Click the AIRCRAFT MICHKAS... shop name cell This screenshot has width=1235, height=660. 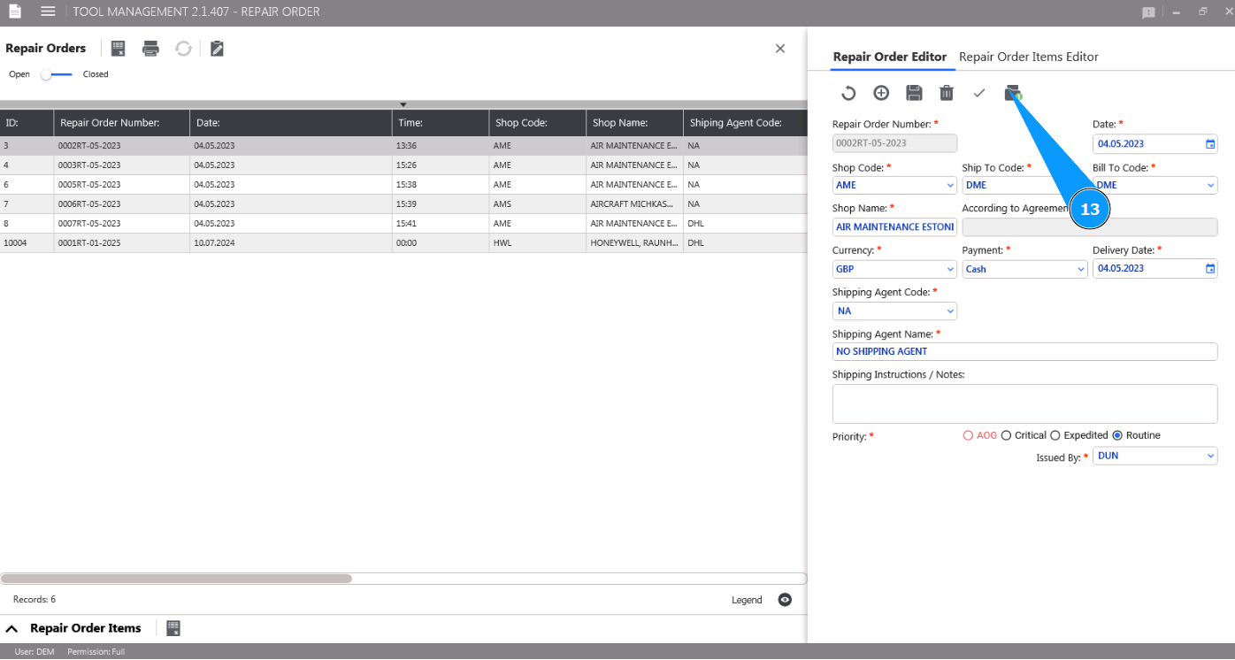coord(635,204)
